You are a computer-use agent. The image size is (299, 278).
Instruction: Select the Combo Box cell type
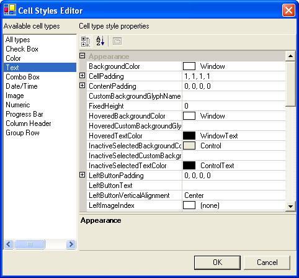coord(40,77)
